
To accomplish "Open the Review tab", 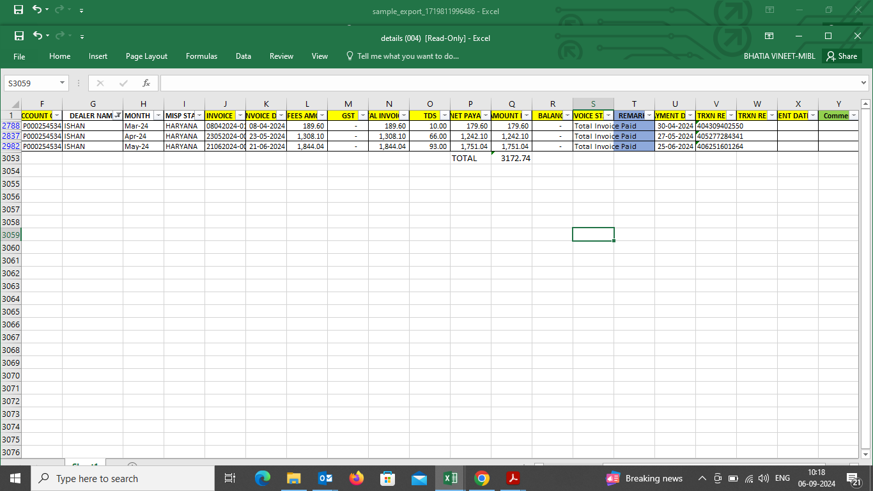I will (281, 56).
